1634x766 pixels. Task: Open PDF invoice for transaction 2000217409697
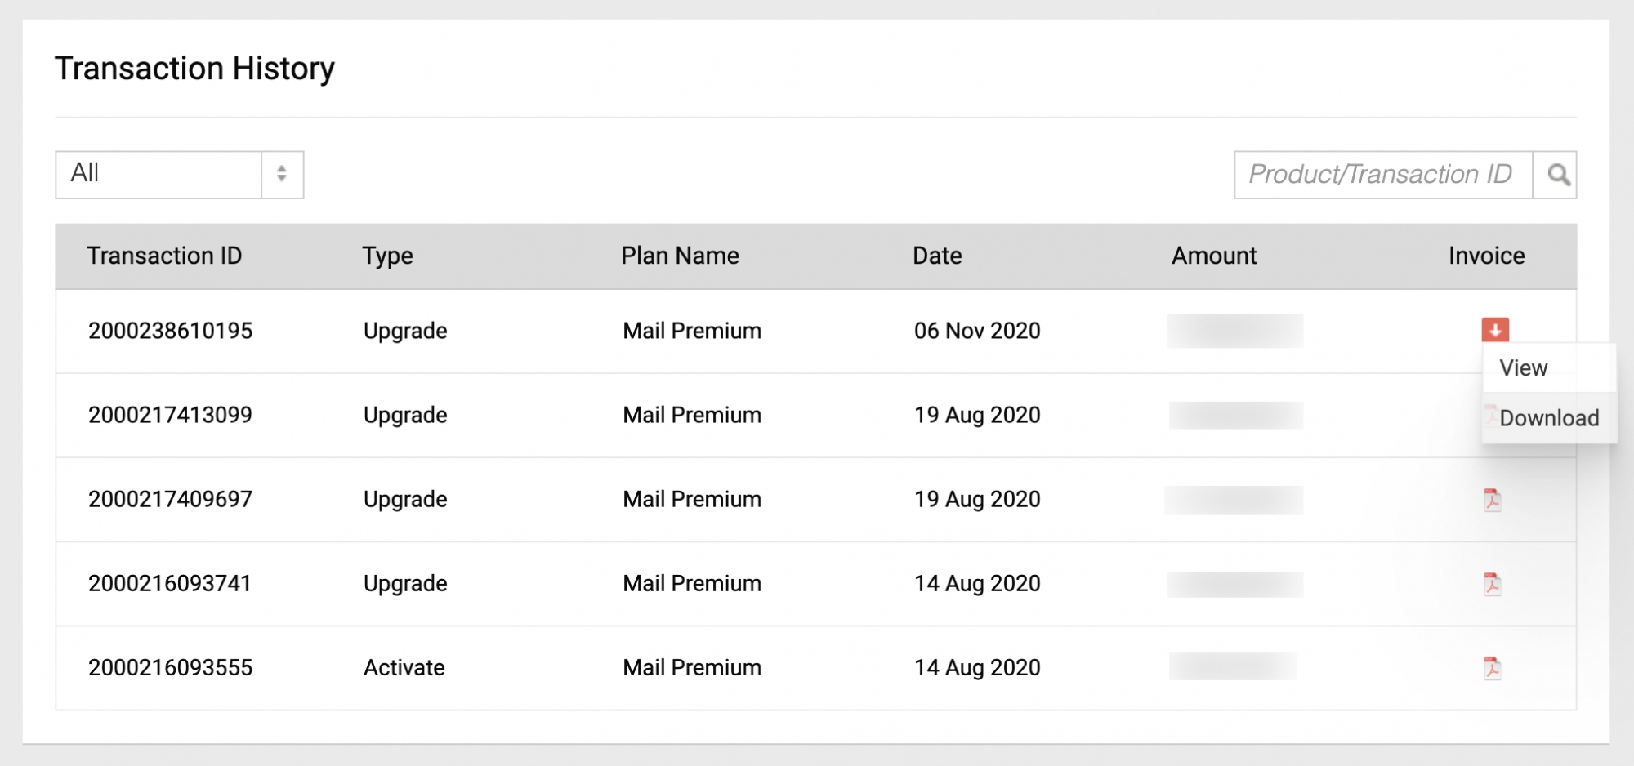pyautogui.click(x=1492, y=499)
